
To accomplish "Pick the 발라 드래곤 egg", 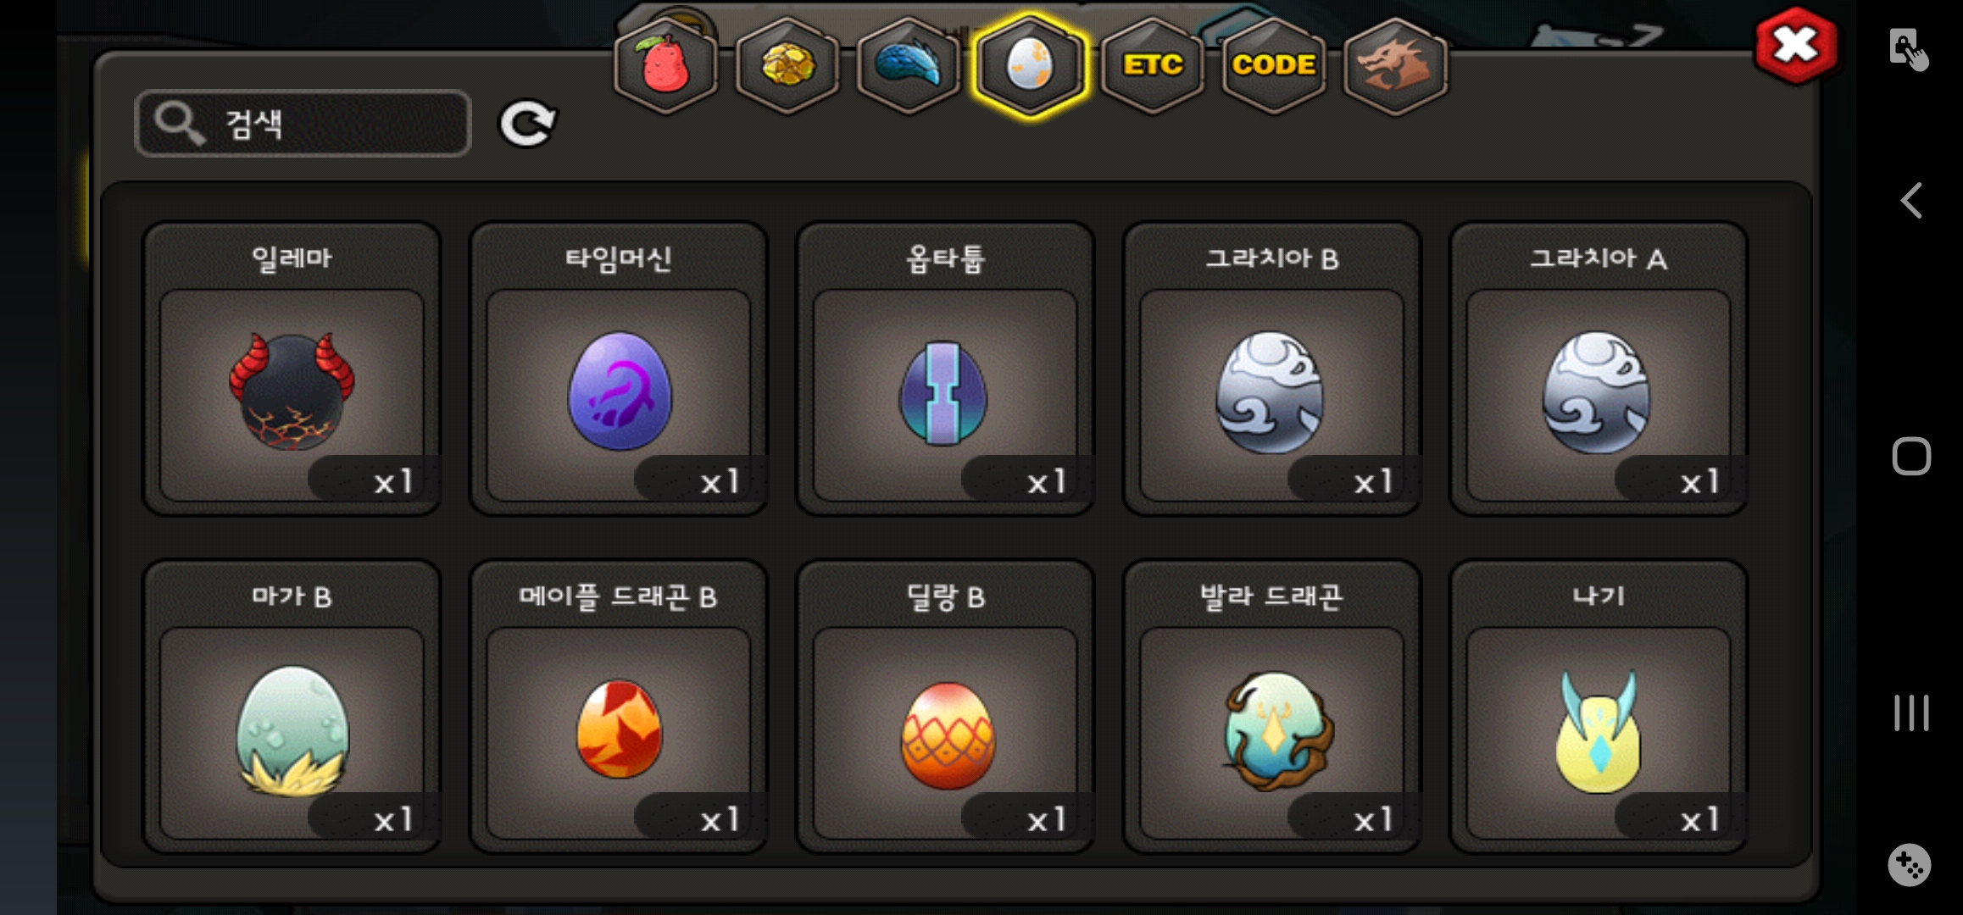I will tap(1271, 707).
